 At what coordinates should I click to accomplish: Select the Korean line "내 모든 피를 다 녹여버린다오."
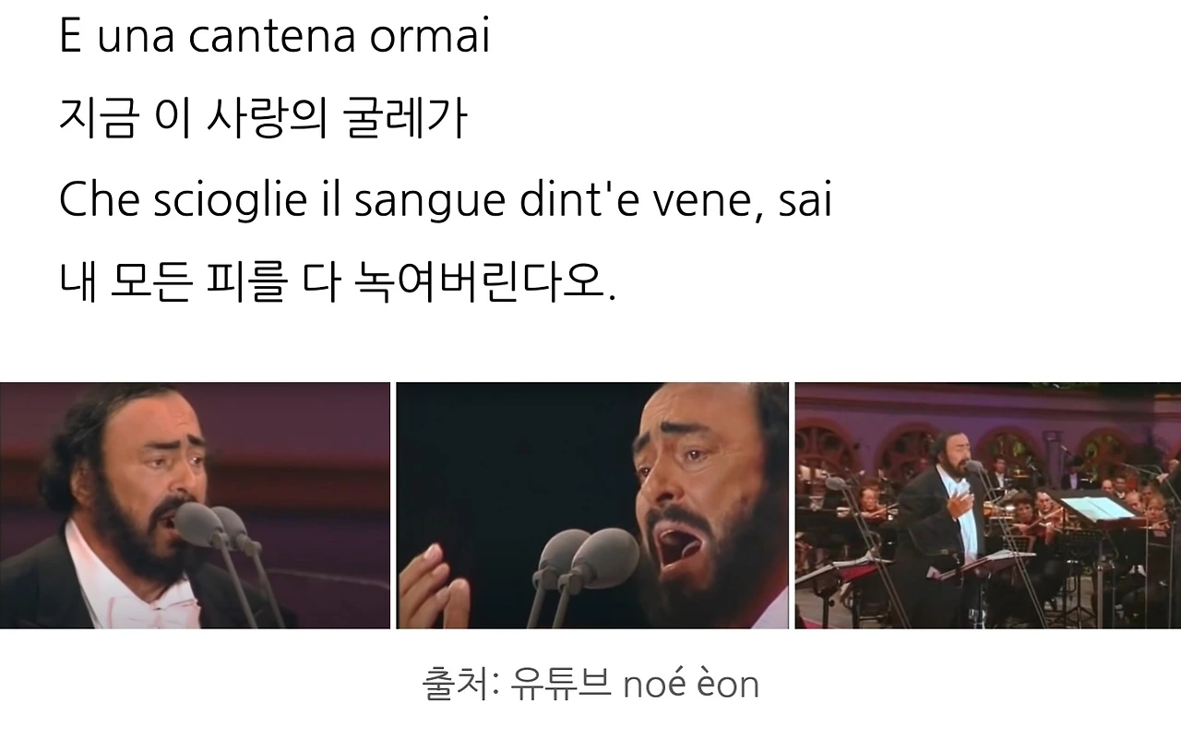click(337, 284)
